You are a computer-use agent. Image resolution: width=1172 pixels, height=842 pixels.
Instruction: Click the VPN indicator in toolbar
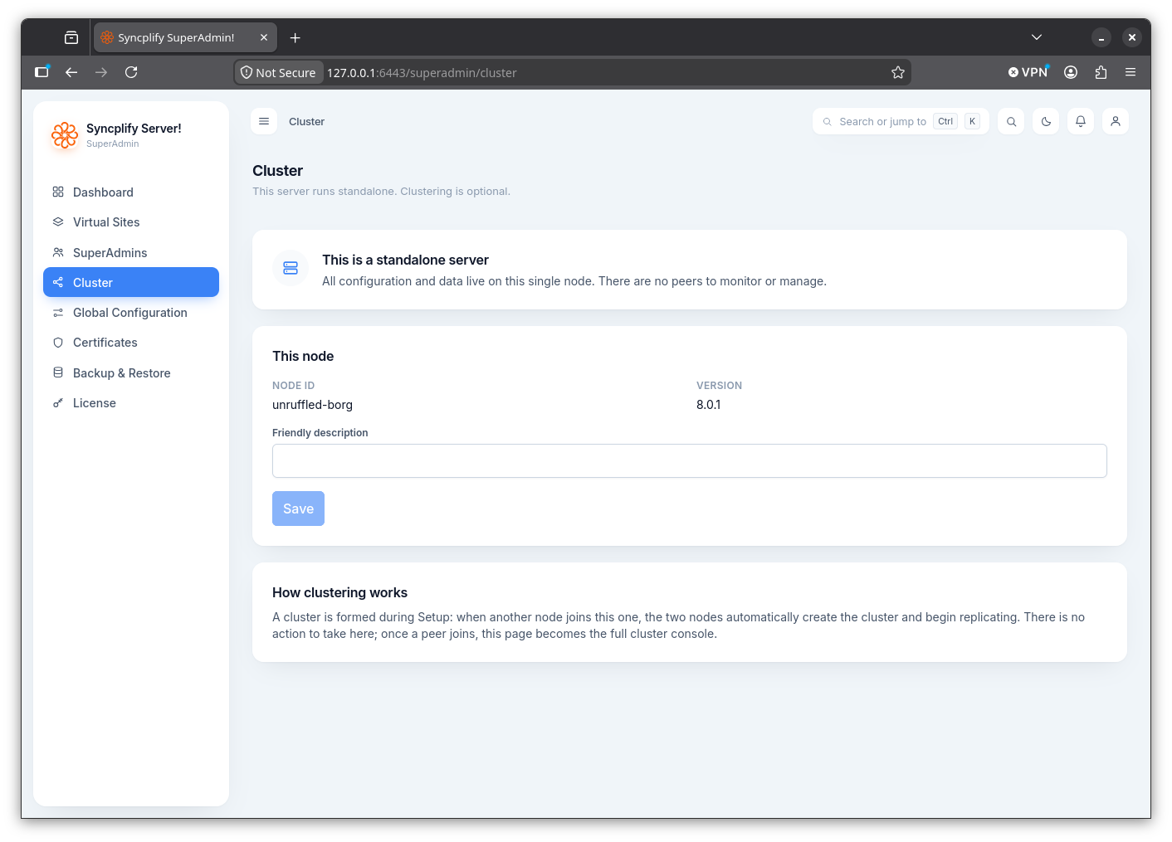1028,72
